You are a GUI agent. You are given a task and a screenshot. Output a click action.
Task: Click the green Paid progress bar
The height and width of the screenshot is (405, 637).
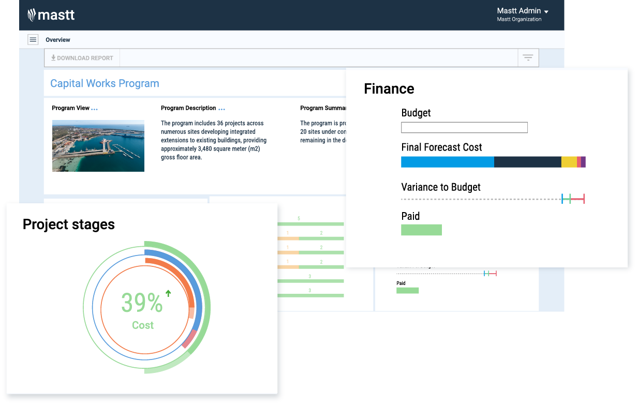tap(421, 230)
